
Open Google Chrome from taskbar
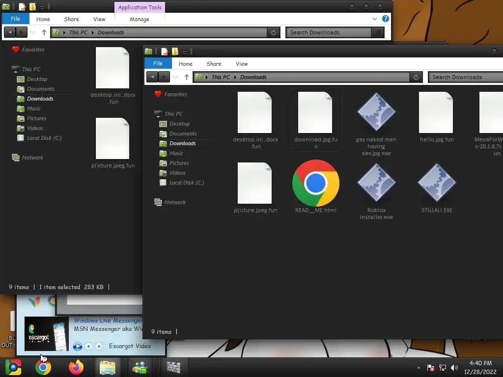[x=43, y=367]
